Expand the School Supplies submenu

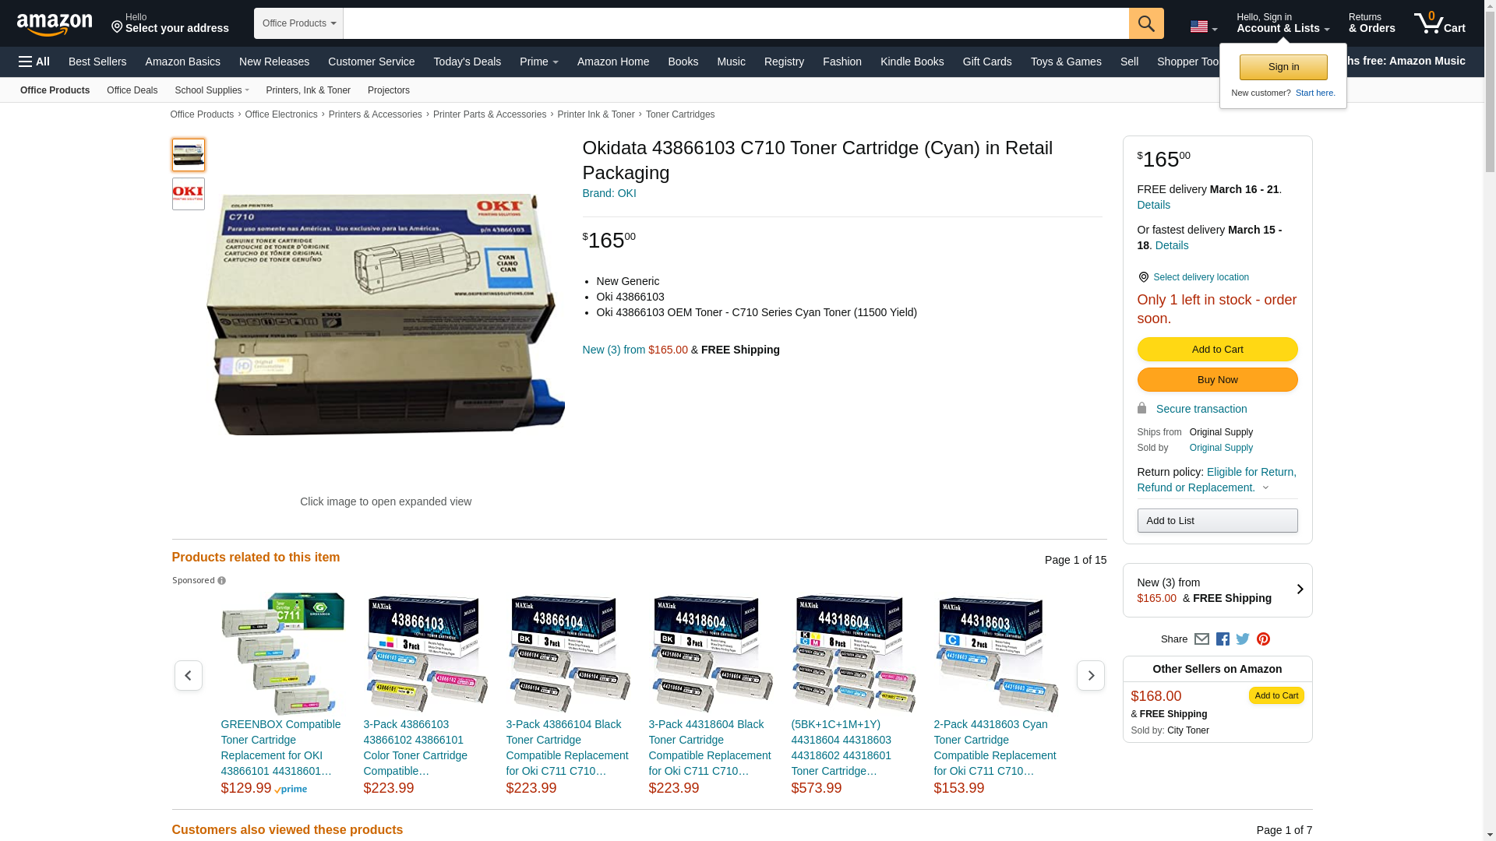[212, 90]
